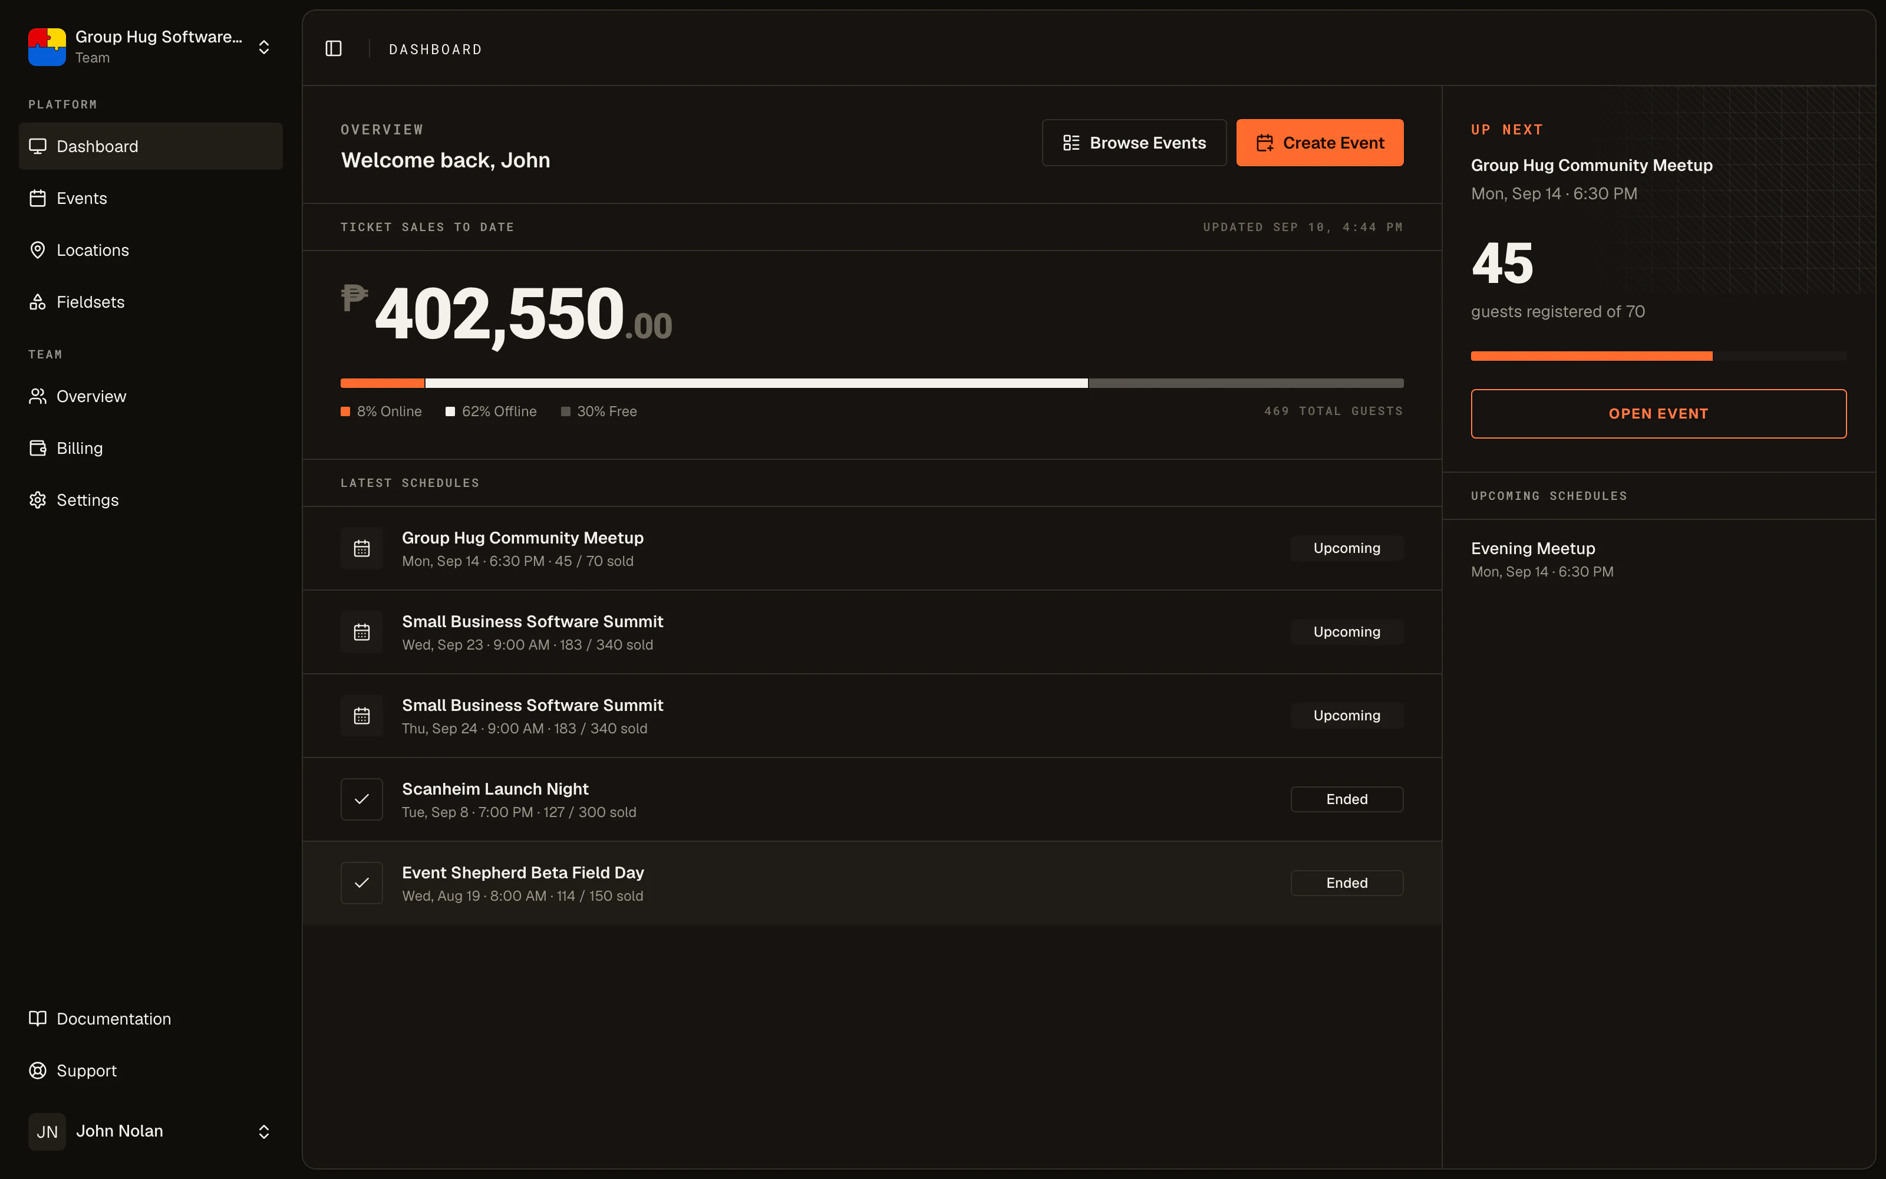1886x1179 pixels.
Task: Click the Events calendar icon in sidebar
Action: tap(37, 198)
